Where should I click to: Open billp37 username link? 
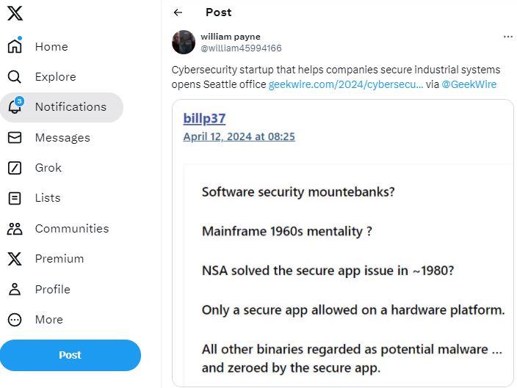(x=204, y=119)
